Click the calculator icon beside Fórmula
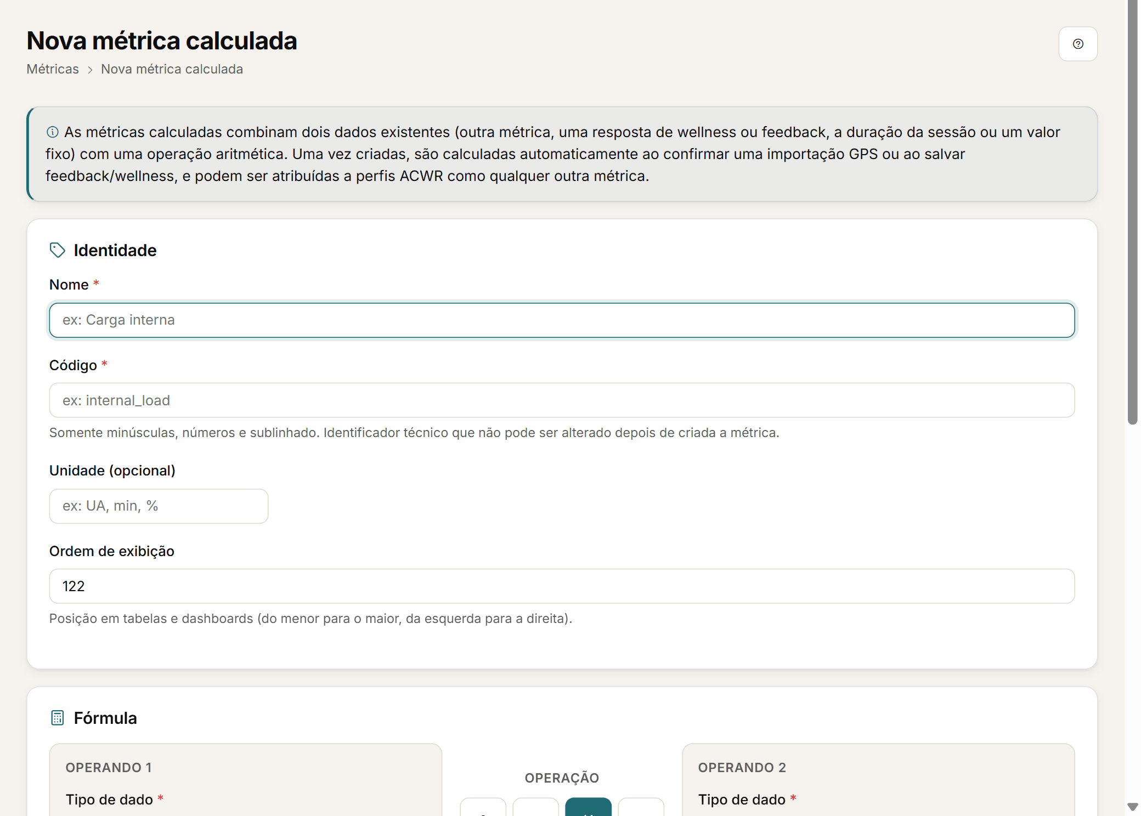Viewport: 1141px width, 816px height. 58,718
